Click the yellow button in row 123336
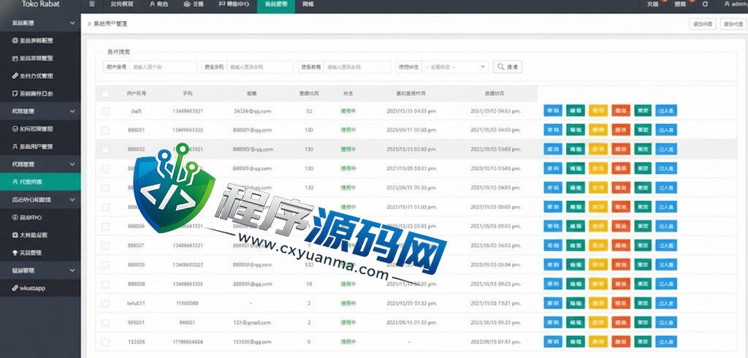This screenshot has width=748, height=358. (598, 342)
